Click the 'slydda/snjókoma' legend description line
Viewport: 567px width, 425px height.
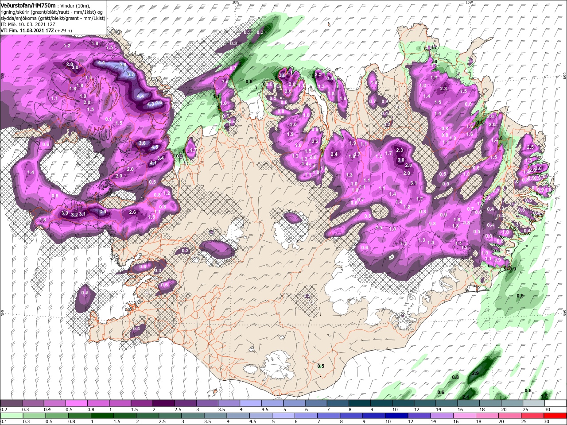[53, 18]
